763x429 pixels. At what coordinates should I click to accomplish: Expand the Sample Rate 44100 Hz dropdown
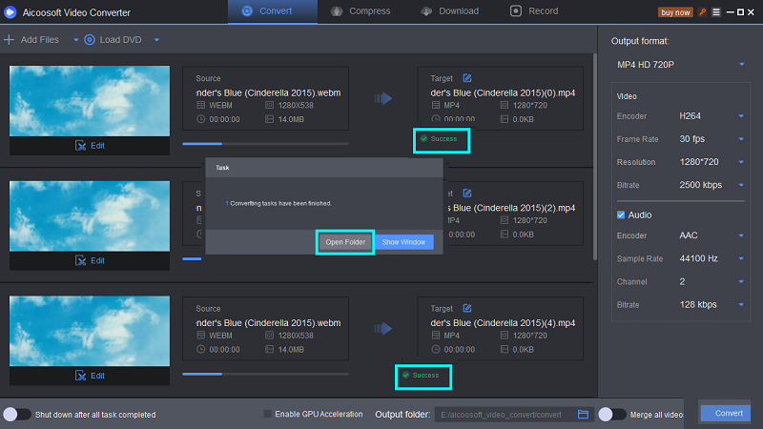[x=711, y=258]
